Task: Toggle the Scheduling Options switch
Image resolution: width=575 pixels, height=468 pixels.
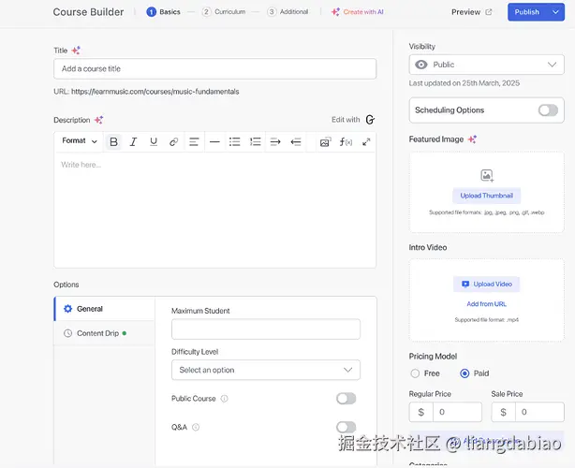Action: pyautogui.click(x=548, y=110)
